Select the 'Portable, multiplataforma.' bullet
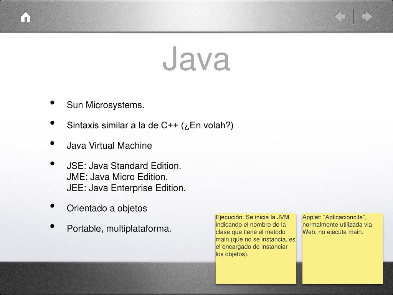The height and width of the screenshot is (295, 393). (x=119, y=229)
